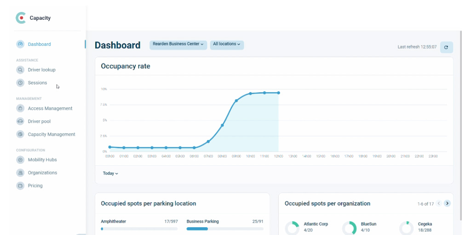The height and width of the screenshot is (235, 471).
Task: Open the Rearden Business Center dropdown
Action: pos(178,45)
